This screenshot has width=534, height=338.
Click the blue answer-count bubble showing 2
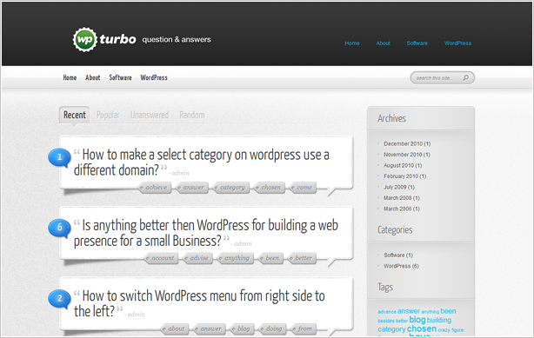[x=59, y=299]
